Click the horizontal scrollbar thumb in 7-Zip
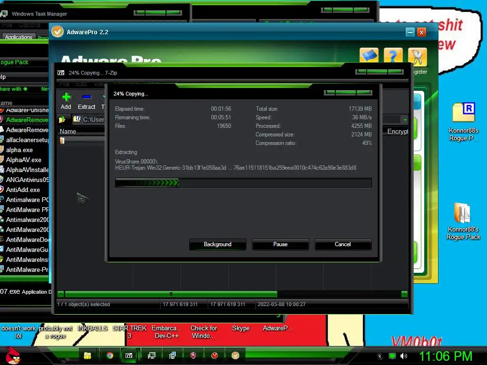Viewport: 487px width, 365px height. pyautogui.click(x=171, y=294)
